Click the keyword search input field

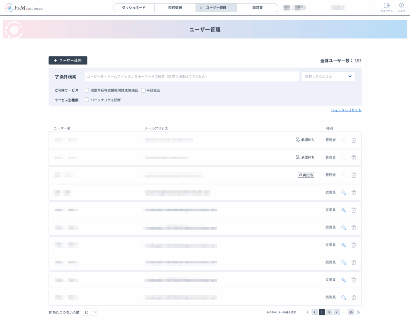coord(191,76)
